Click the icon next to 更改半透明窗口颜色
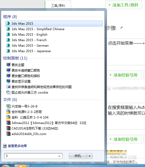The width and height of the screenshot is (145, 167). click(8, 70)
